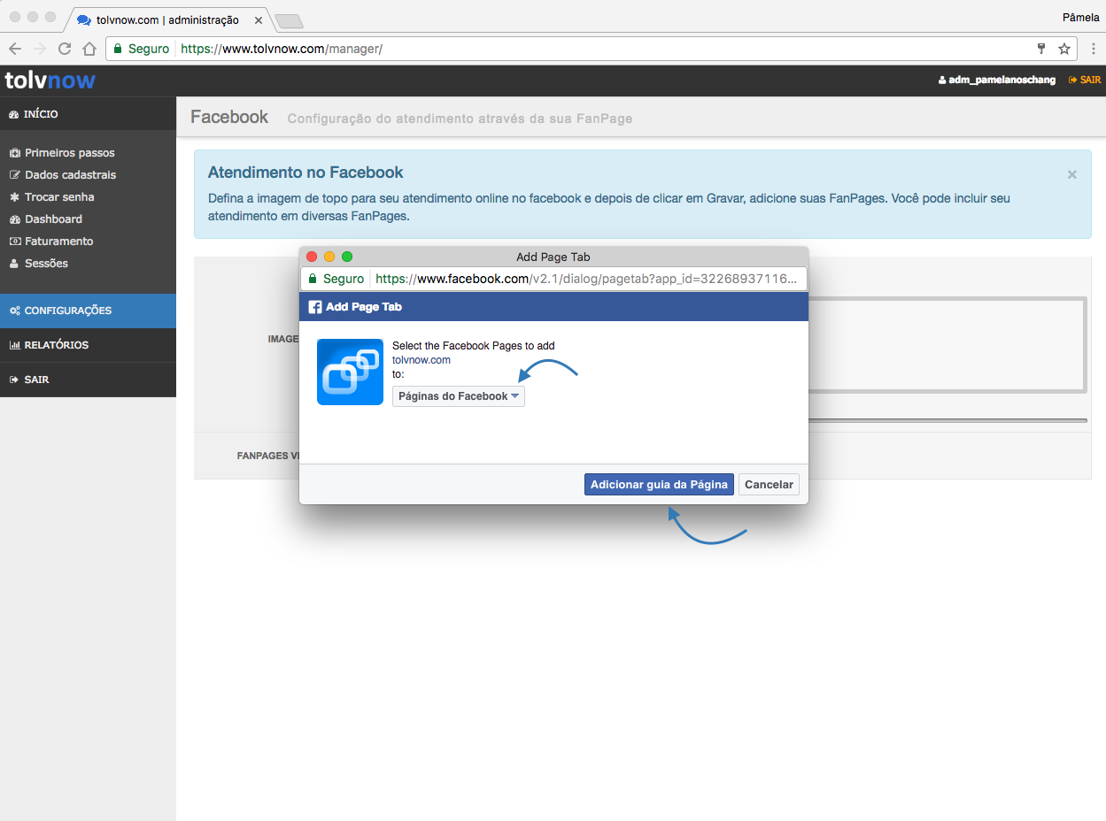Click the tolvnow.com link in dialog
Image resolution: width=1106 pixels, height=821 pixels.
tap(422, 360)
